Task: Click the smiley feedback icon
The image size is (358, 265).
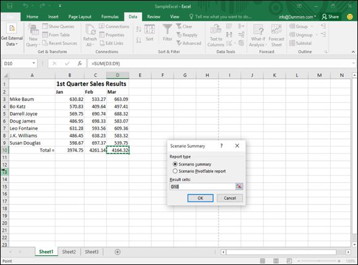Action: 349,17
